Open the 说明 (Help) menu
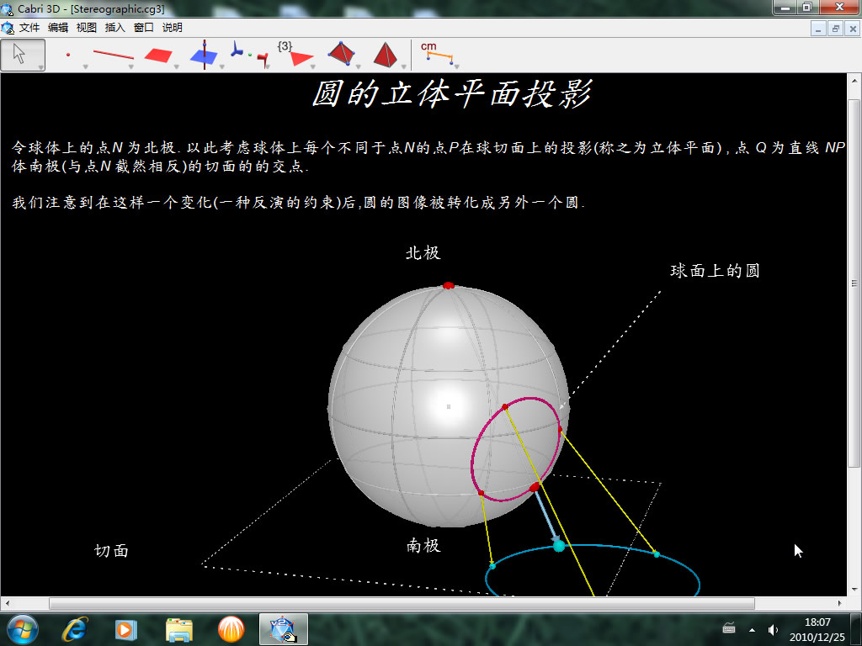The height and width of the screenshot is (646, 862). (172, 28)
